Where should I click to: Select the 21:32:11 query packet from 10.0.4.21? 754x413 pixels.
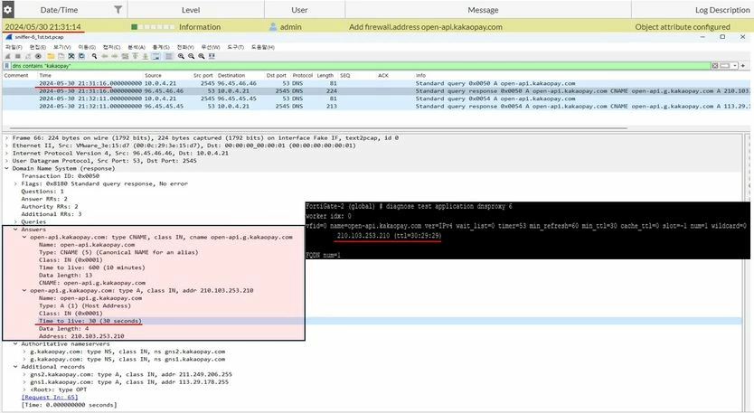tap(375, 99)
